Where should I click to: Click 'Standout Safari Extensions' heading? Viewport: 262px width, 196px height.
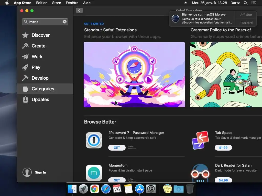[x=110, y=30]
